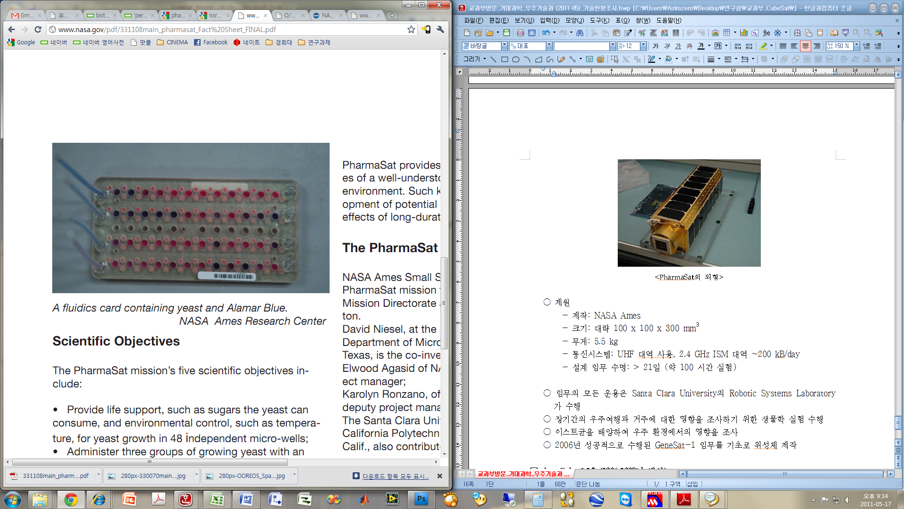Open the font size 12 dropdown
The height and width of the screenshot is (509, 904).
(644, 46)
